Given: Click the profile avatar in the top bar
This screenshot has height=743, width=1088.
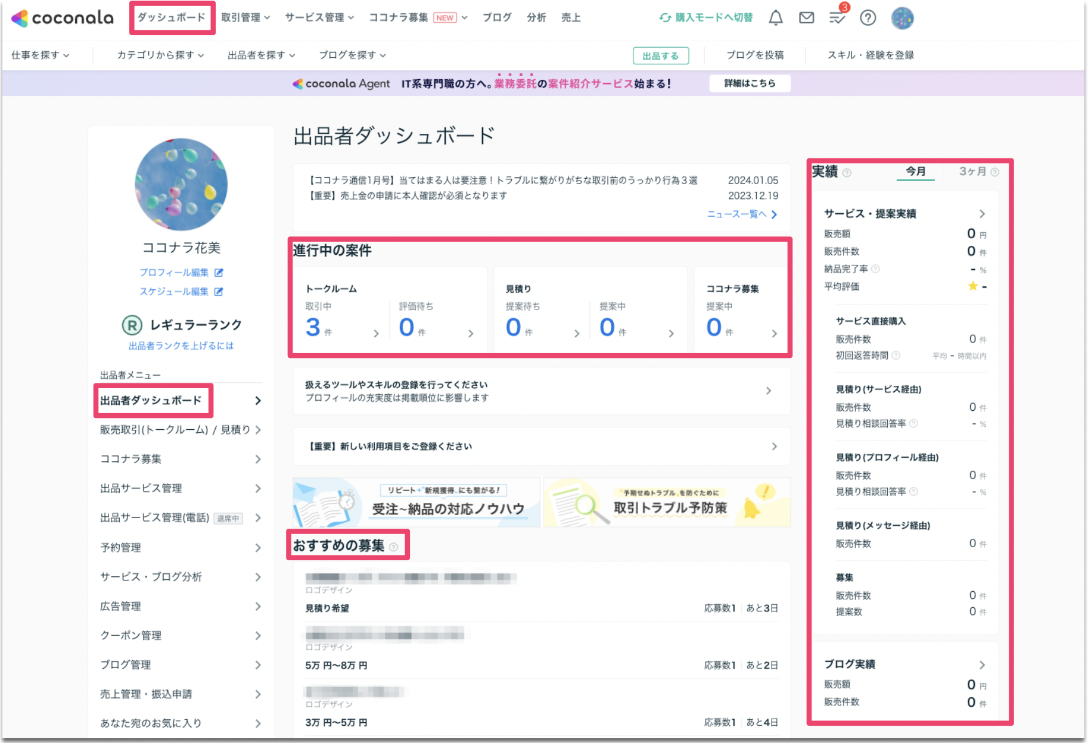Looking at the screenshot, I should pos(902,18).
